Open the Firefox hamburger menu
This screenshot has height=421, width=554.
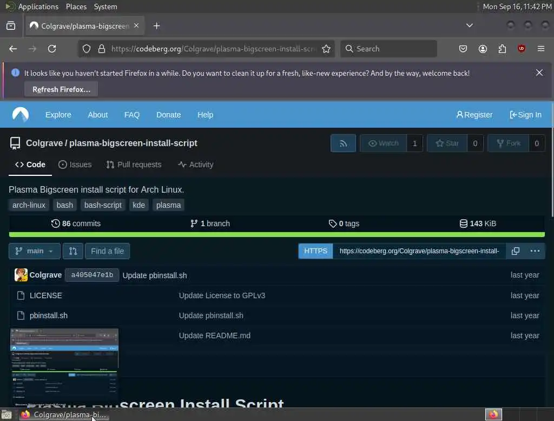click(541, 49)
